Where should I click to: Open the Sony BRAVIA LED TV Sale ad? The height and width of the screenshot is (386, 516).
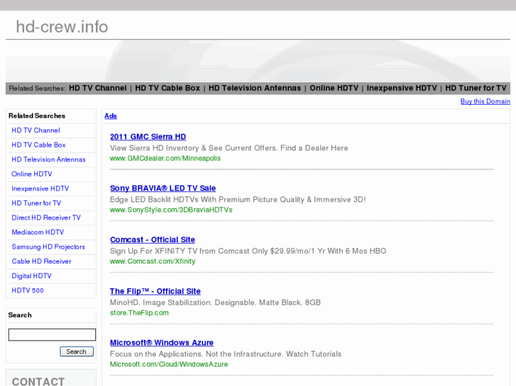pyautogui.click(x=163, y=188)
